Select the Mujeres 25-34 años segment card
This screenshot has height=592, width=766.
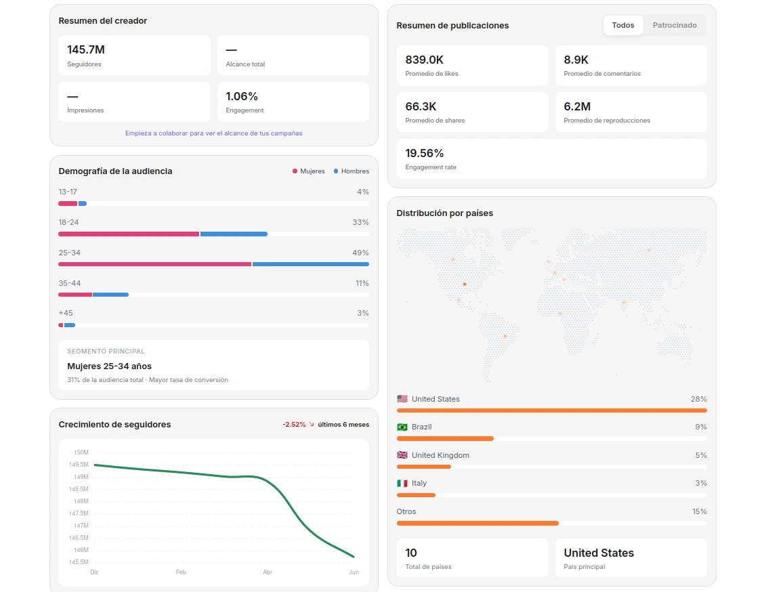(x=213, y=365)
